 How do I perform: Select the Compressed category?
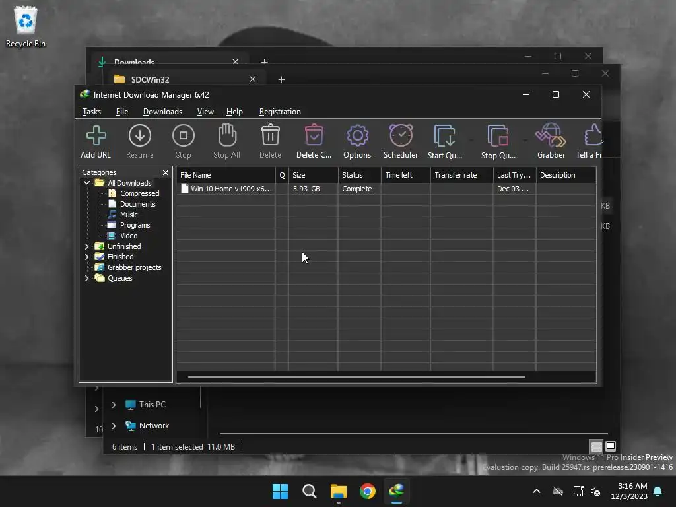pyautogui.click(x=139, y=193)
